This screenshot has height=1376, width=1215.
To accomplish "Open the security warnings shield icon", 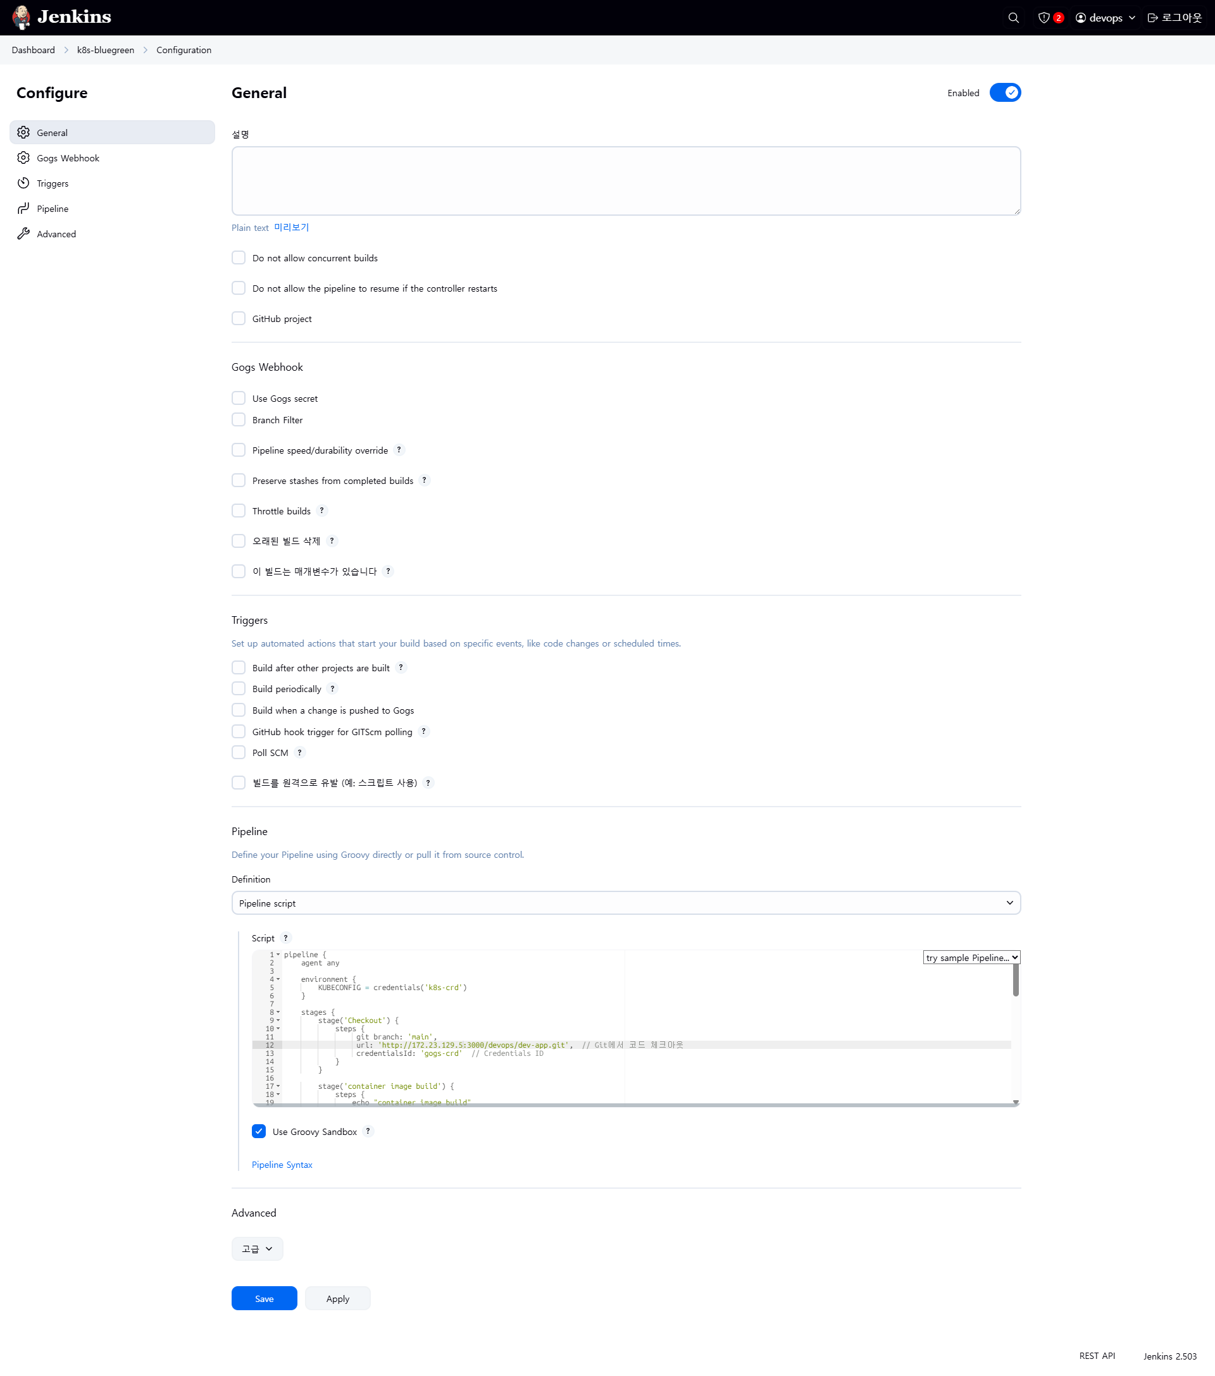I will click(1044, 18).
